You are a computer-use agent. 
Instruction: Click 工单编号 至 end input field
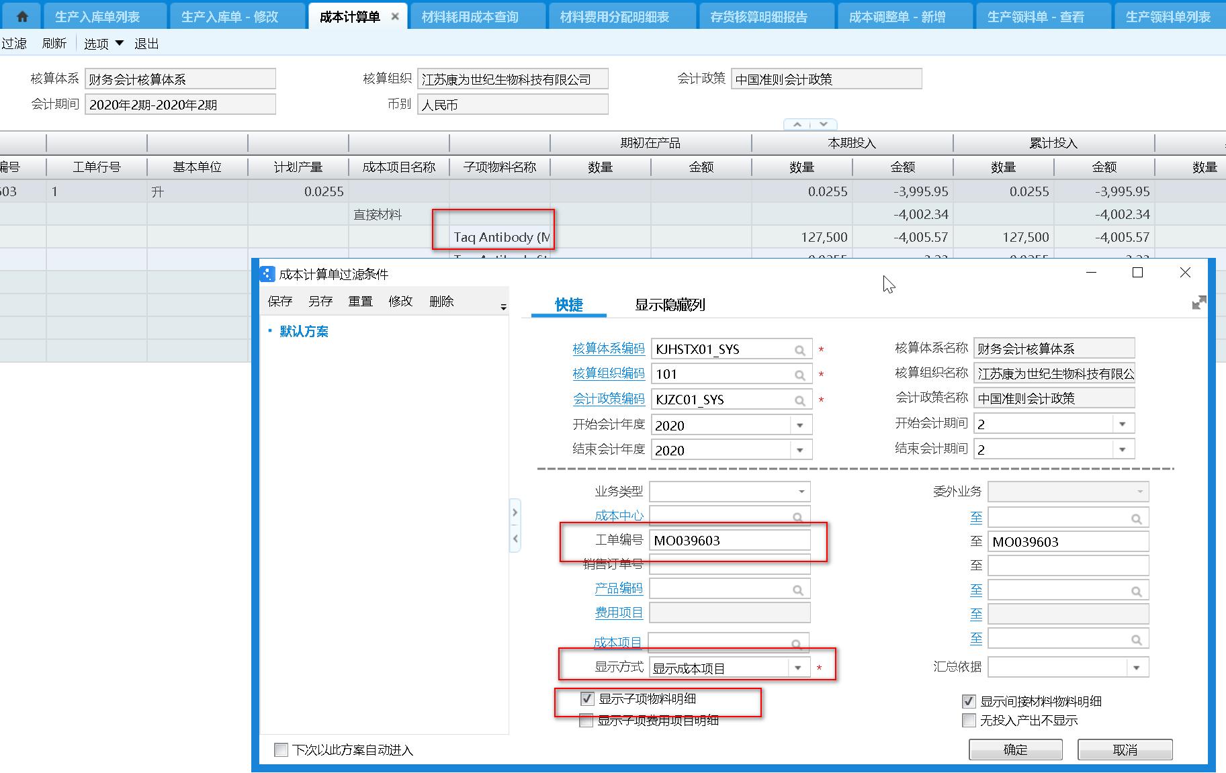pos(1068,542)
